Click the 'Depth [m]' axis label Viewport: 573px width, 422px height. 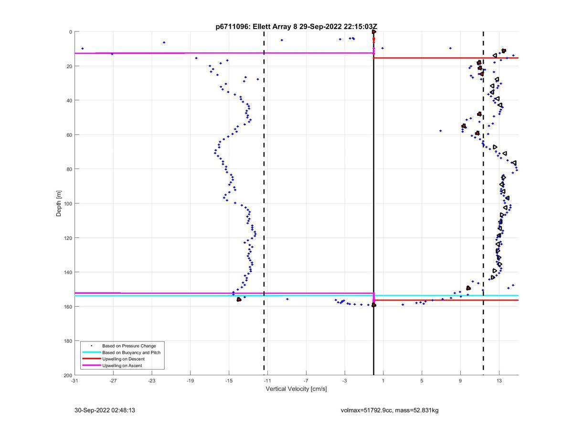click(x=59, y=204)
